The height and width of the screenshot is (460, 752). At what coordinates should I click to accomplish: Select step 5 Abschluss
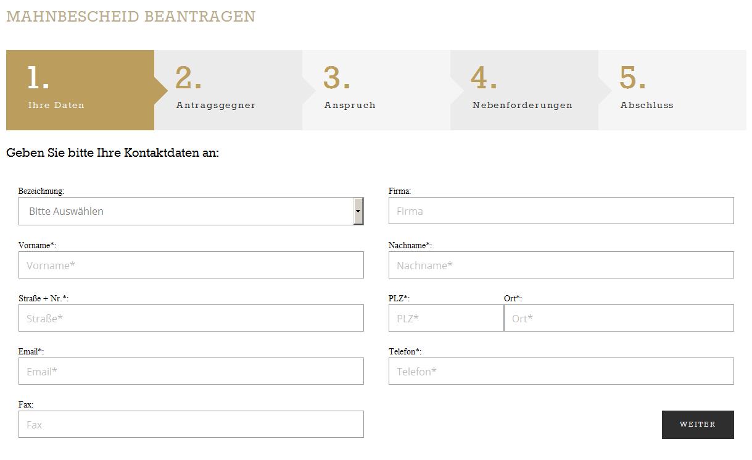pos(672,90)
